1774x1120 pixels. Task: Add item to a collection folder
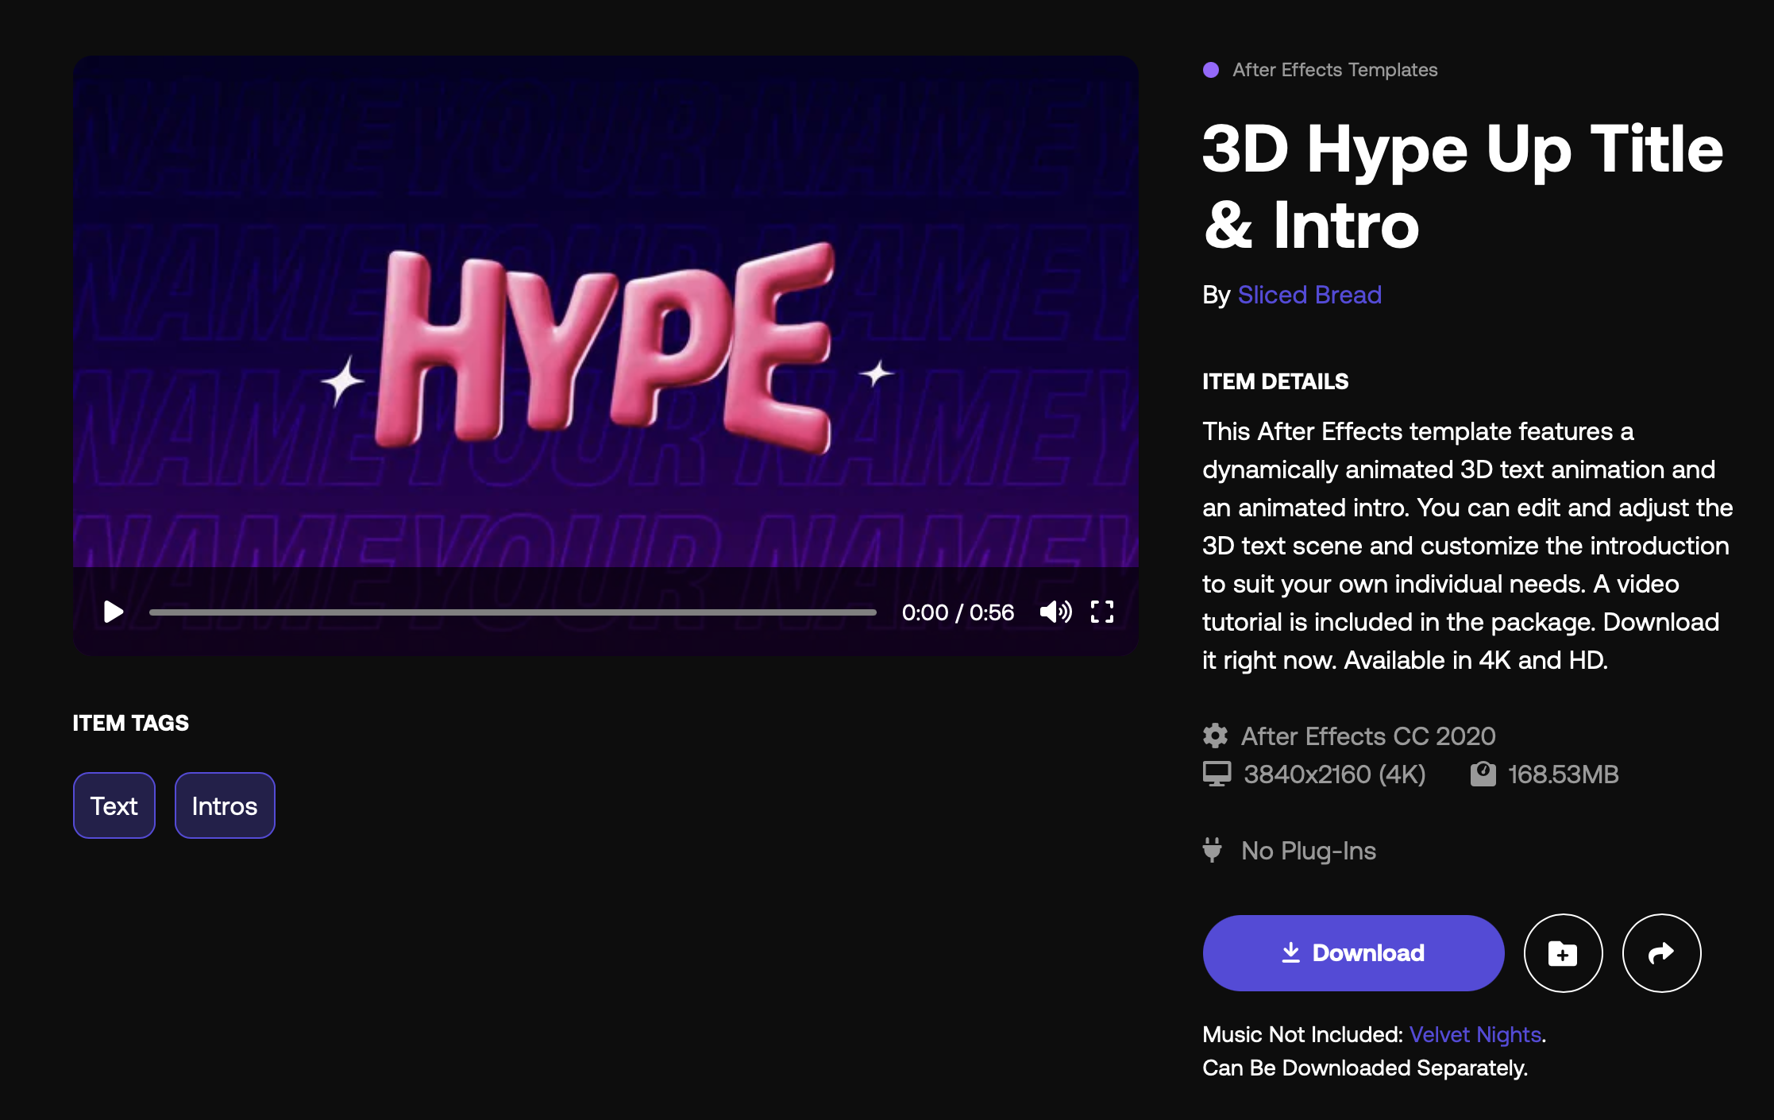pos(1563,953)
